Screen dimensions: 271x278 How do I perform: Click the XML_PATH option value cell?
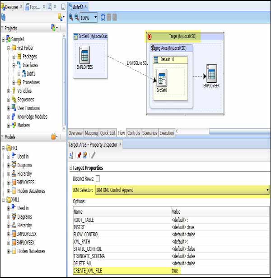220,242
